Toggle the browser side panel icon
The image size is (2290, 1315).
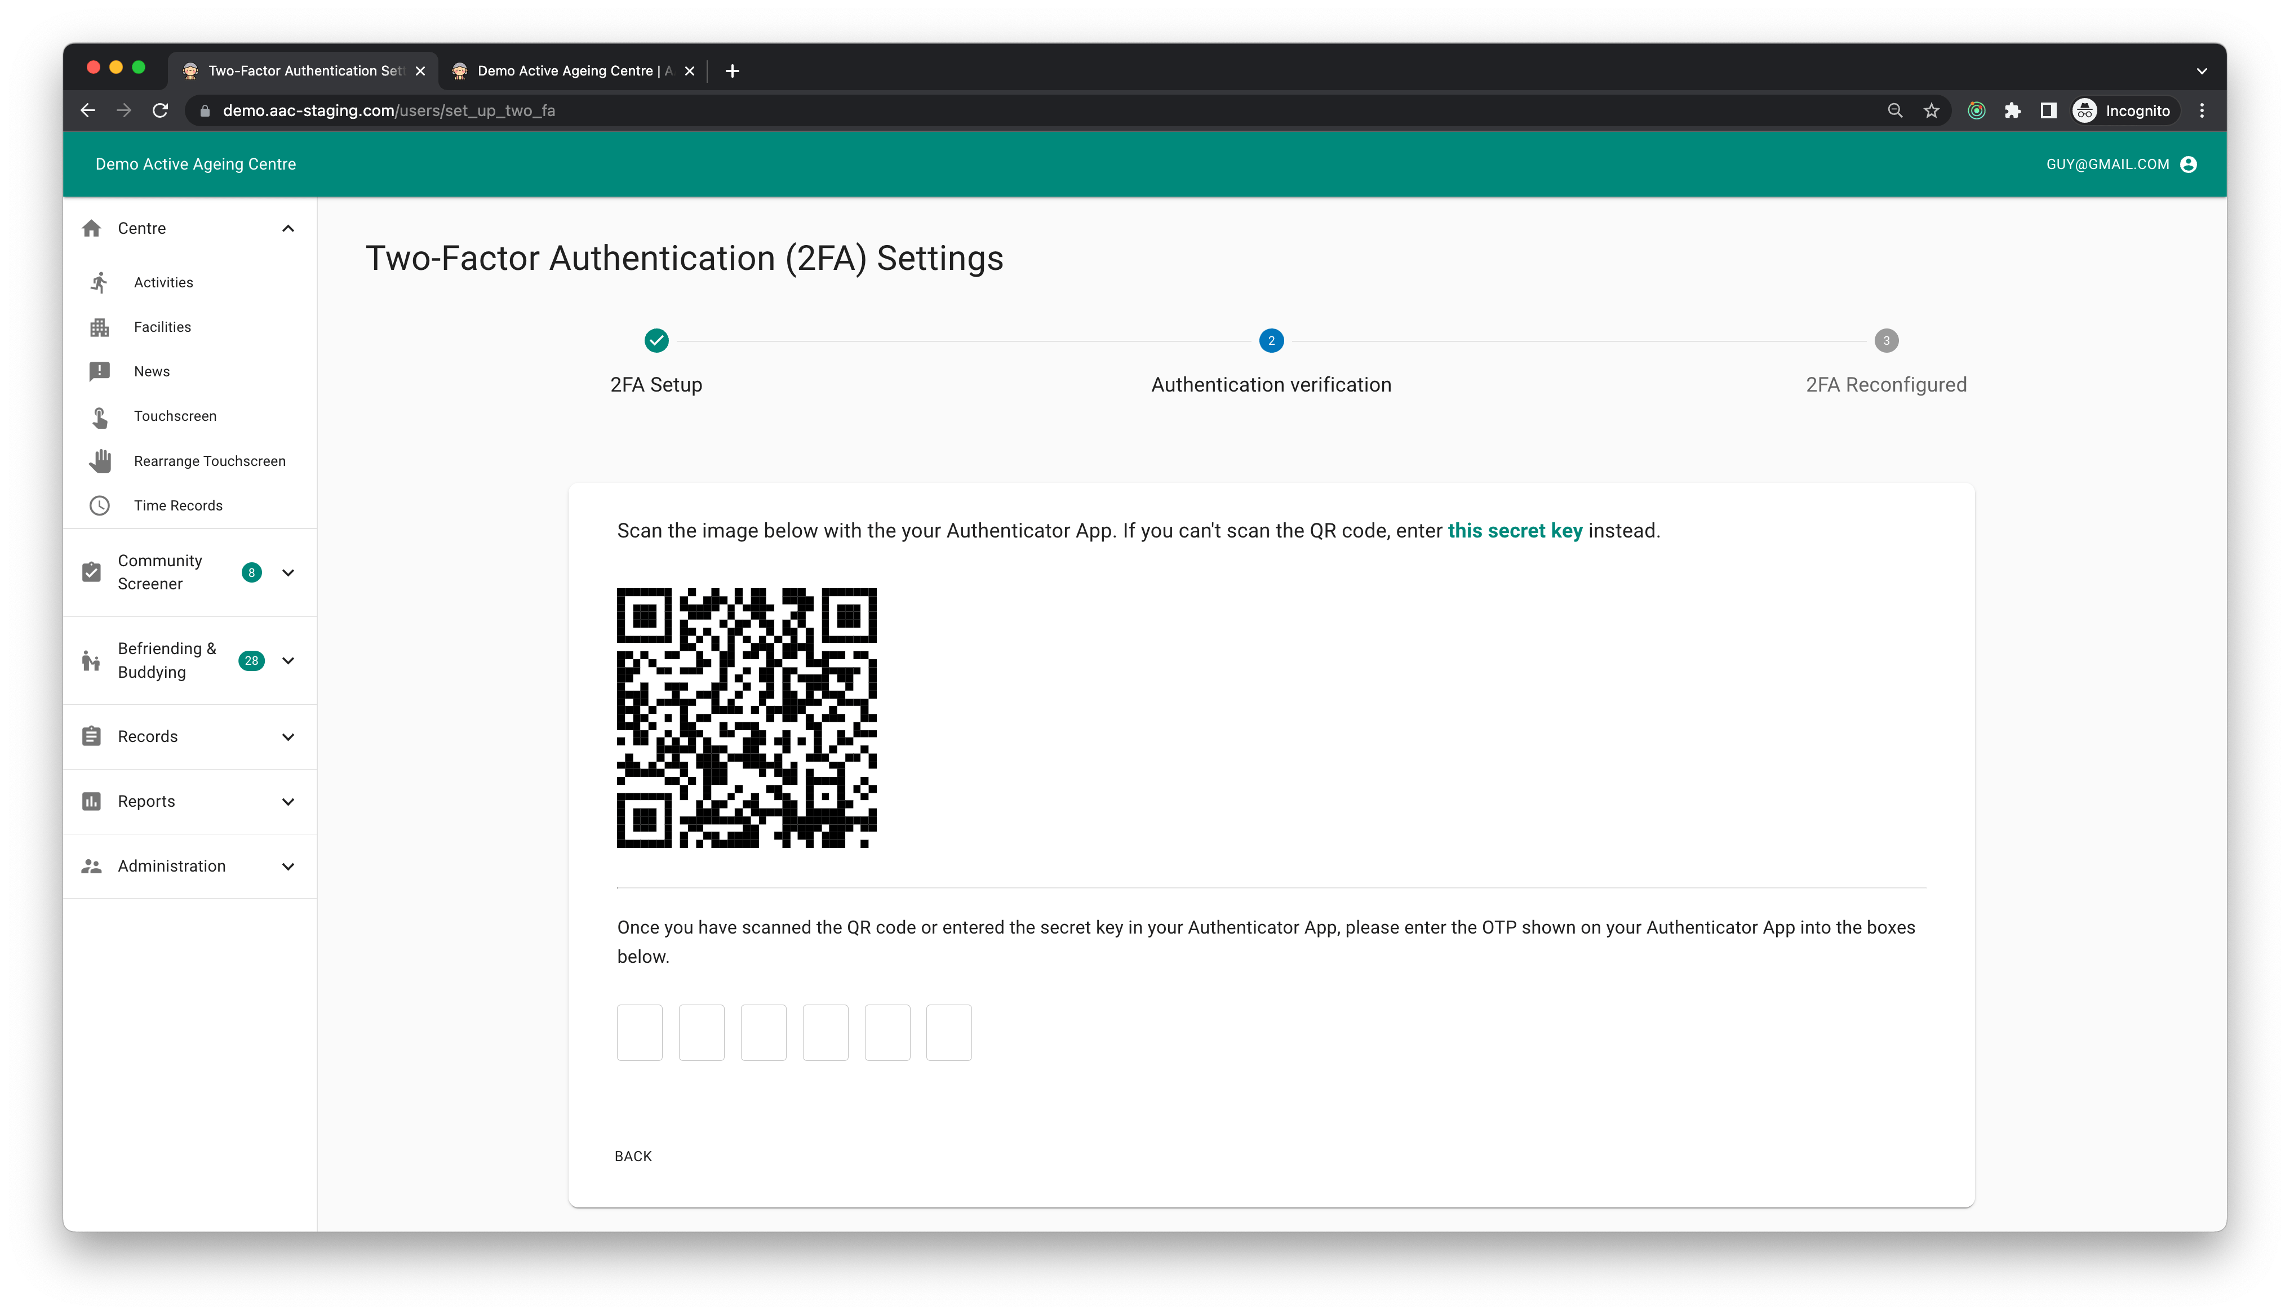click(2048, 110)
